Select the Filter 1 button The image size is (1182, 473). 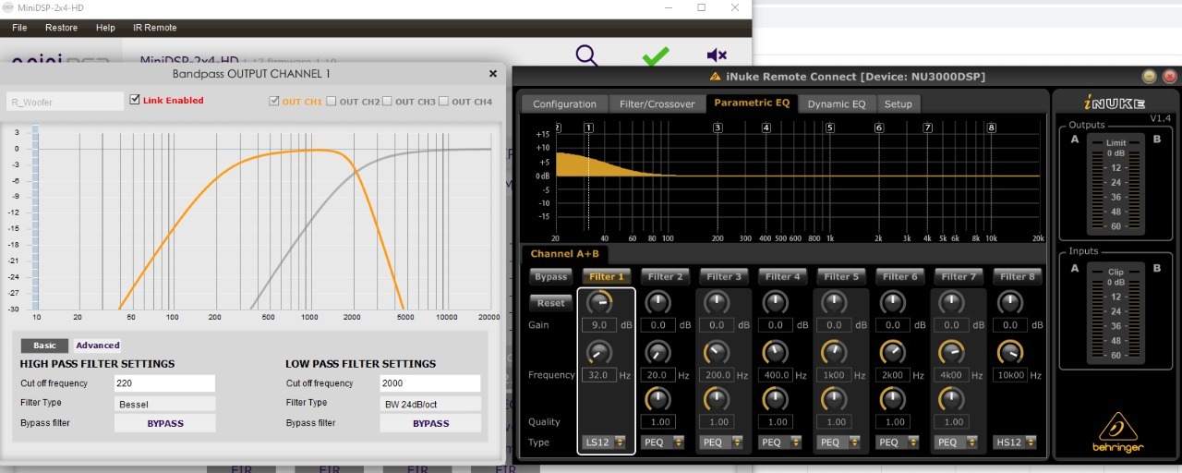(x=607, y=276)
